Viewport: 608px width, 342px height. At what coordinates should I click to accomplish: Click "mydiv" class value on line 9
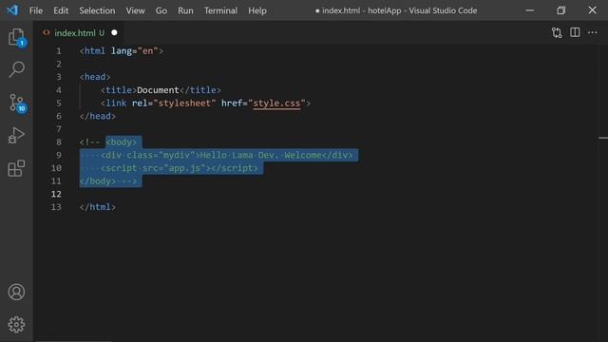pos(177,155)
